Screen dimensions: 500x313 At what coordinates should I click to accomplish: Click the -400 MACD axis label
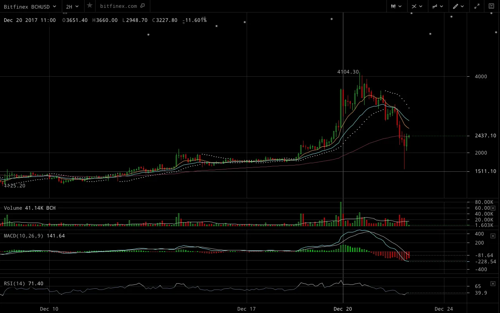coord(480,269)
